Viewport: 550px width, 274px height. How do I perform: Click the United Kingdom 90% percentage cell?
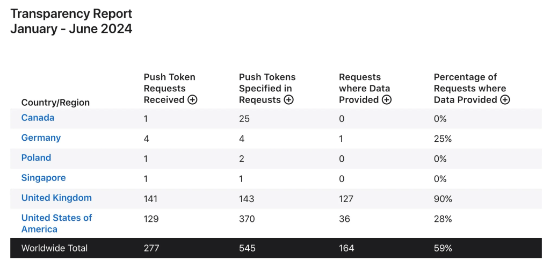443,199
